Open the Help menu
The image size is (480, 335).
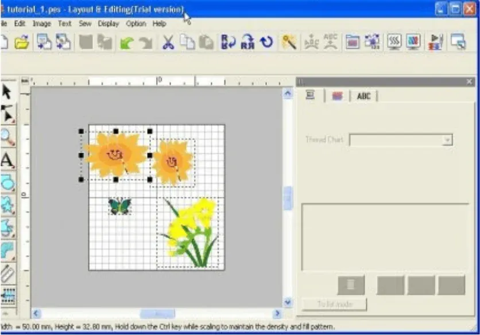(x=159, y=24)
